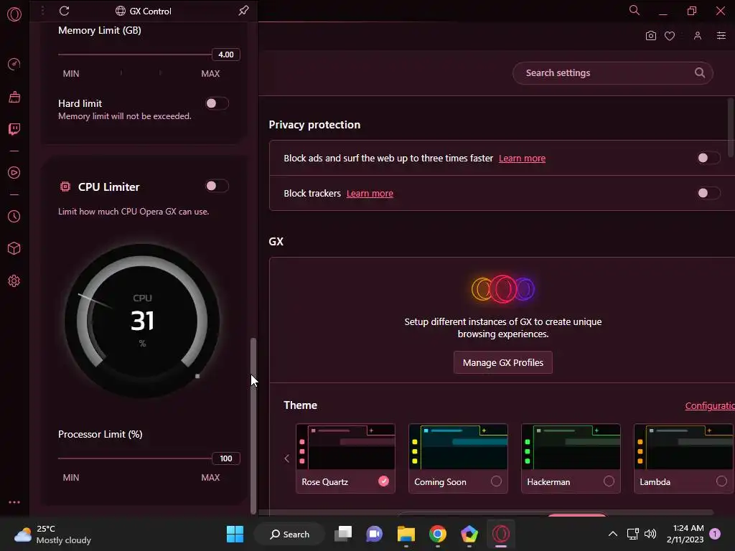This screenshot has height=551, width=735.
Task: Open Manage GX Profiles
Action: (x=503, y=362)
